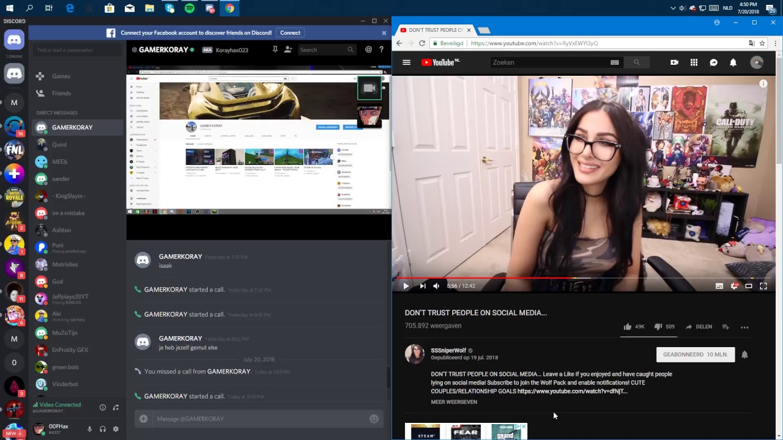Image resolution: width=783 pixels, height=440 pixels.
Task: Click the shared screen video in Discord
Action: click(x=259, y=140)
